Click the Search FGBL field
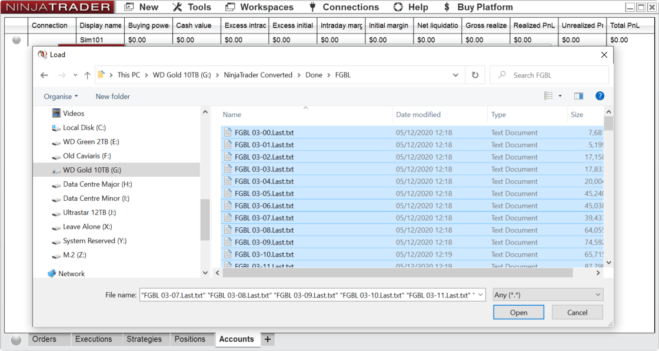Viewport: 659px width, 351px height. [549, 75]
